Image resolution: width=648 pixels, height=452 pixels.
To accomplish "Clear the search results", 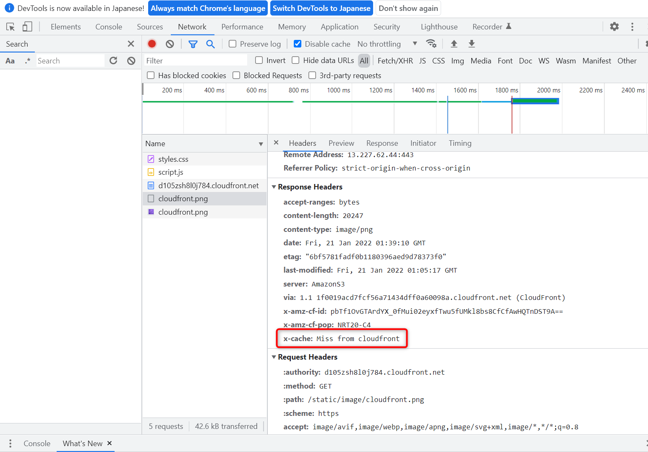I will [131, 60].
